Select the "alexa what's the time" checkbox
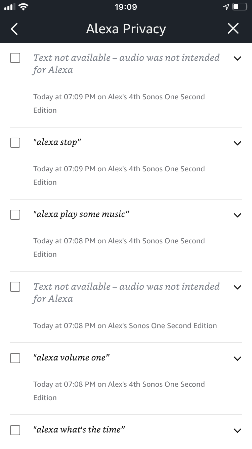This screenshot has width=252, height=449. 15,430
